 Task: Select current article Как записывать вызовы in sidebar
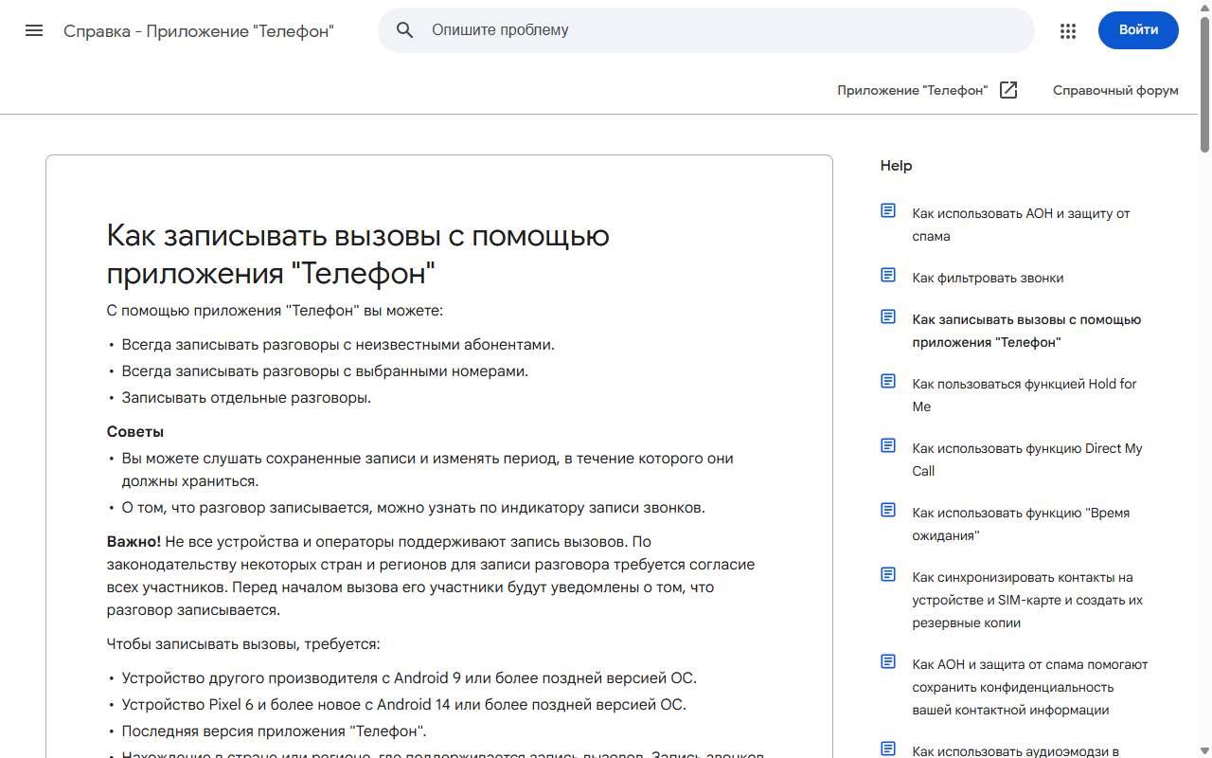tap(1026, 331)
